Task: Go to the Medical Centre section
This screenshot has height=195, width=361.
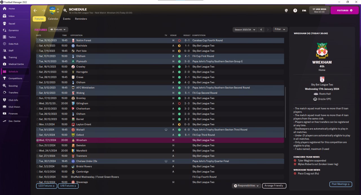Action: point(5,64)
